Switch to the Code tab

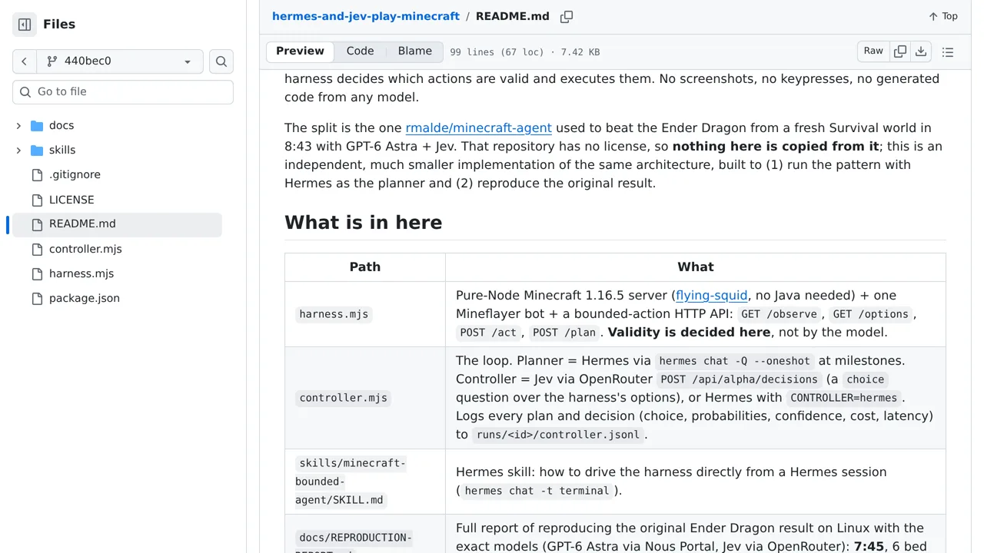pos(360,51)
